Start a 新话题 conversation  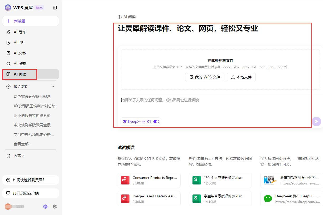[x=31, y=21]
